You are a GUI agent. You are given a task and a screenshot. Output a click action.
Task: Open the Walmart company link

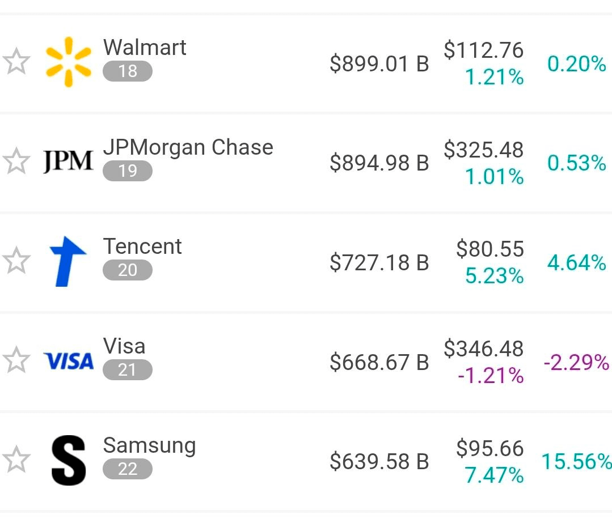tap(145, 48)
